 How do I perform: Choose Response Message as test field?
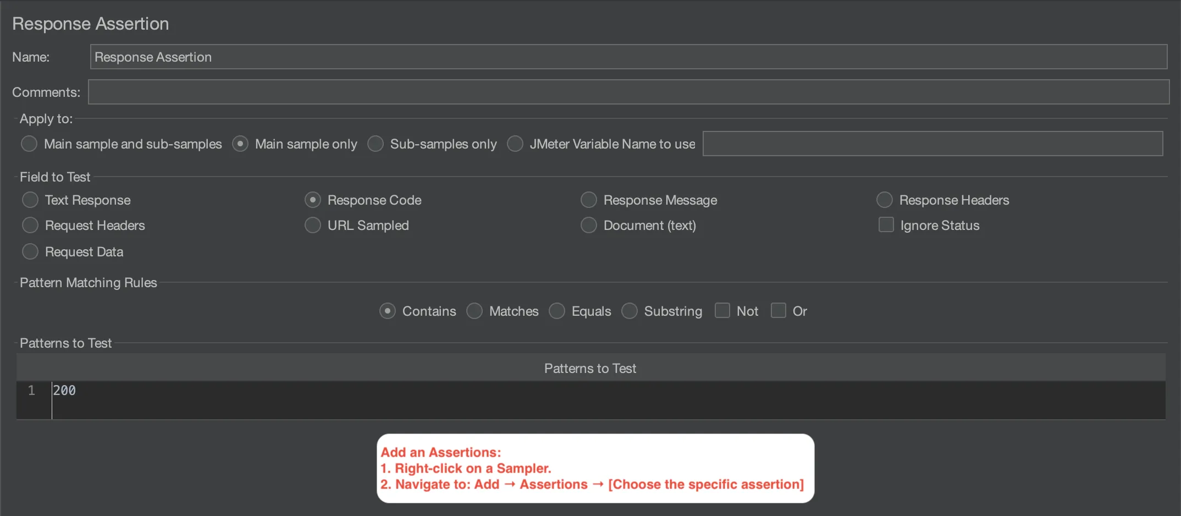tap(589, 200)
